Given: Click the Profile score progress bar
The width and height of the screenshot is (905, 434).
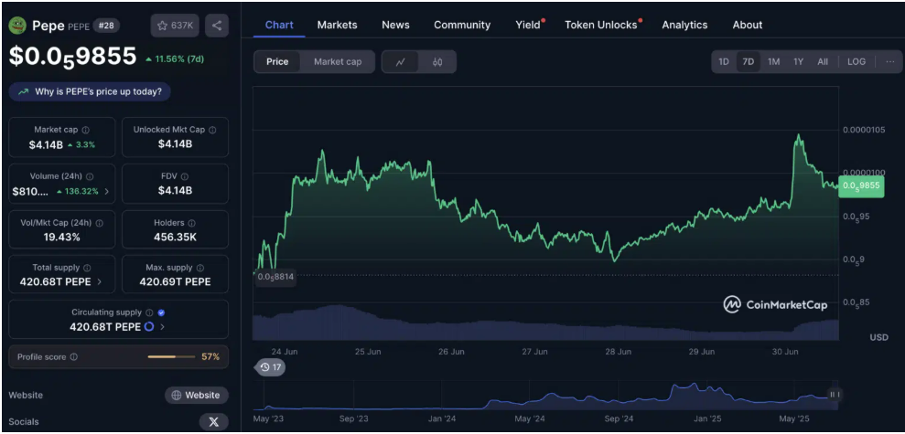Looking at the screenshot, I should (171, 356).
